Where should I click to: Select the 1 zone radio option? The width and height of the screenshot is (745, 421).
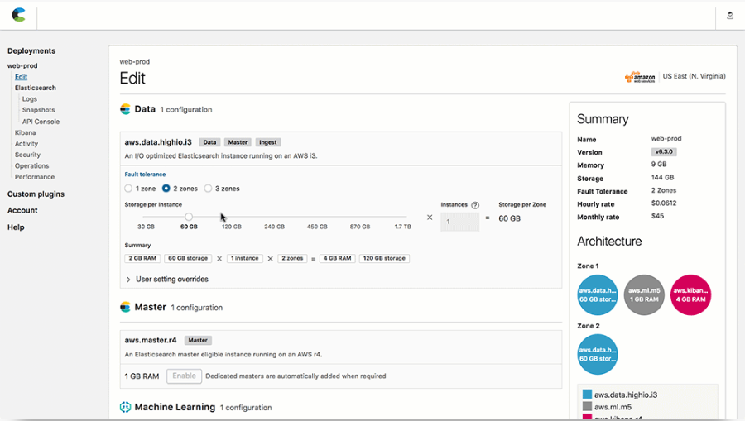[128, 189]
